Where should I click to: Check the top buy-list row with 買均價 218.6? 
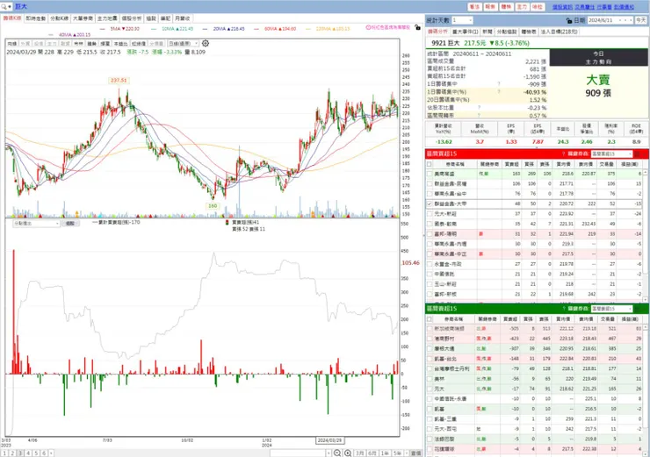point(429,174)
